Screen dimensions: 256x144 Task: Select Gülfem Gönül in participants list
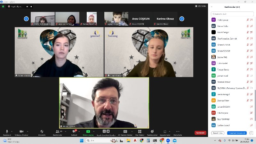pos(232,125)
